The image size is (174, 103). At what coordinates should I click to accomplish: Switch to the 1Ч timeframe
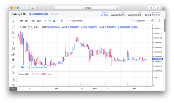[x=45, y=21]
